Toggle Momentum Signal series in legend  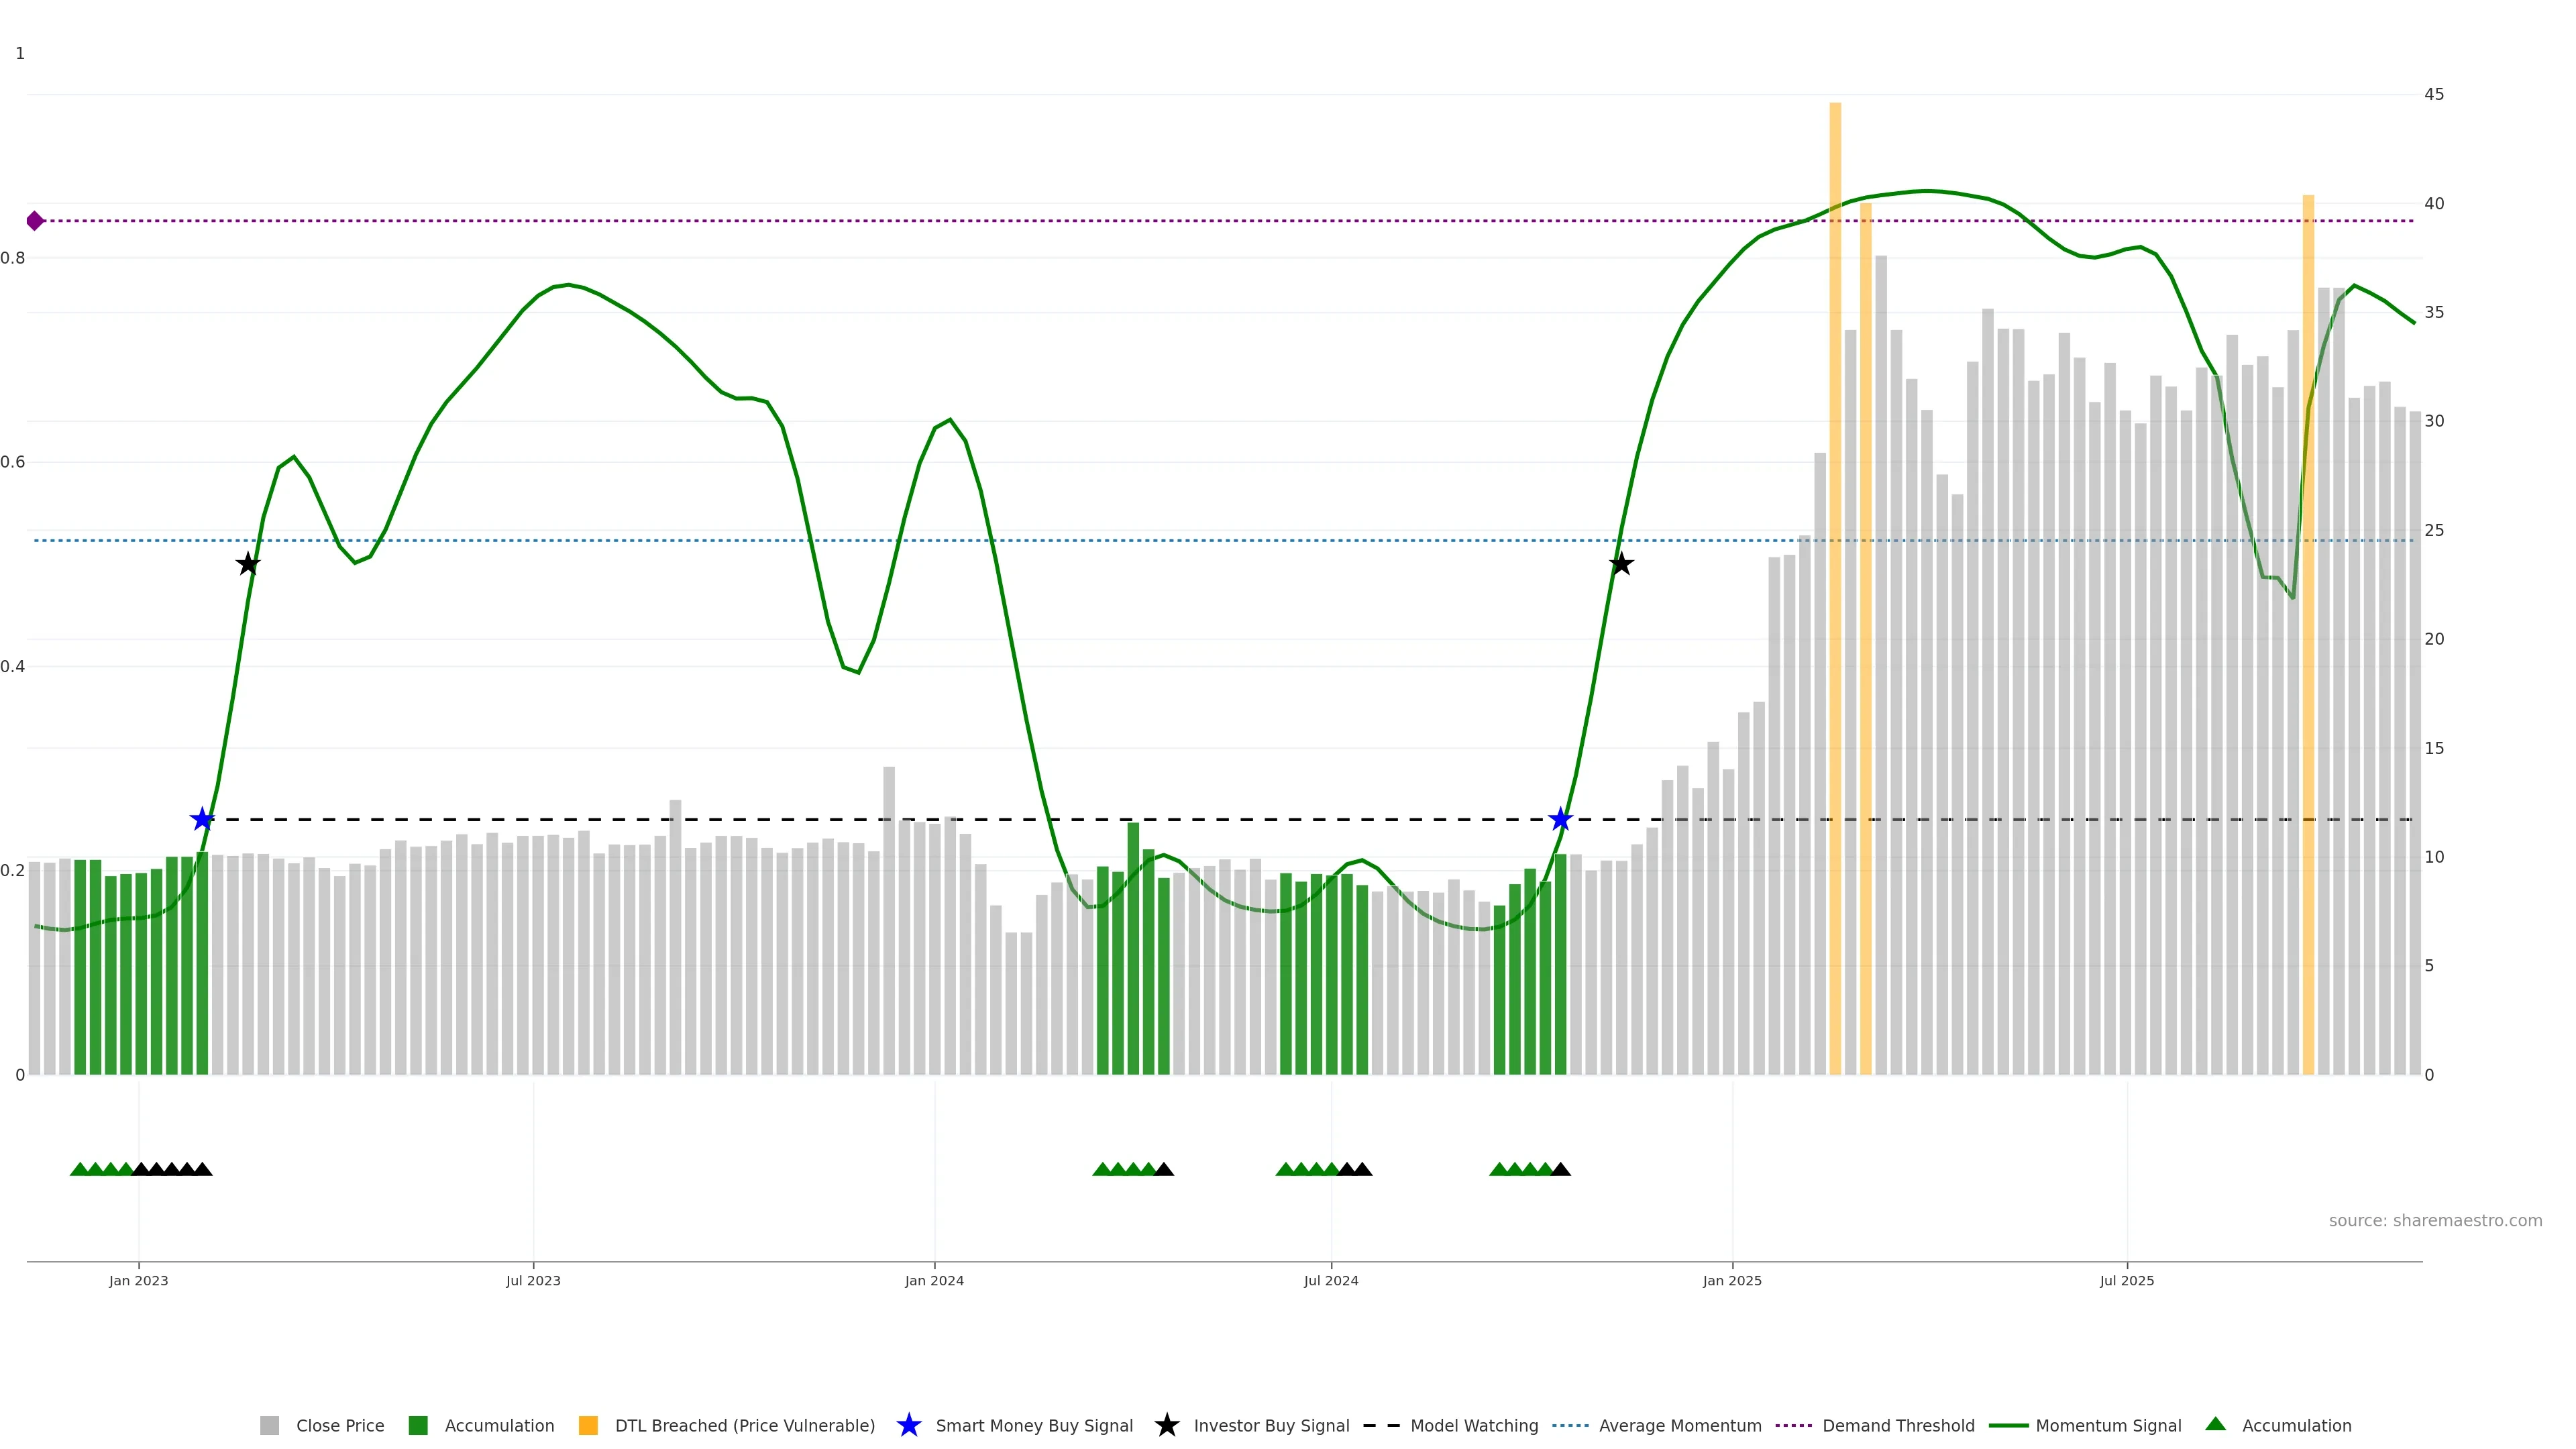[x=2108, y=1425]
